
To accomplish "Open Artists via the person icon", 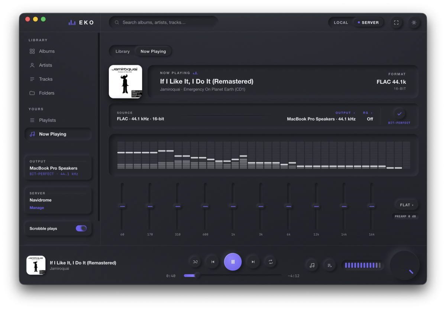I will click(32, 65).
